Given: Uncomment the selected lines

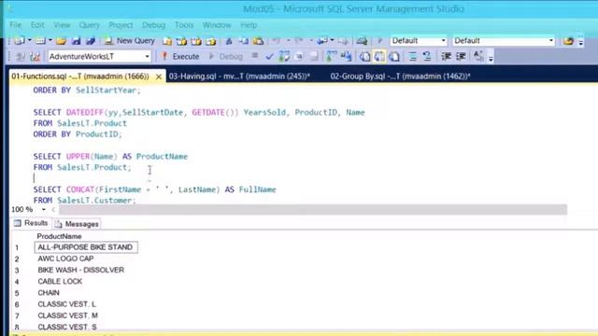Looking at the screenshot, I should (427, 56).
